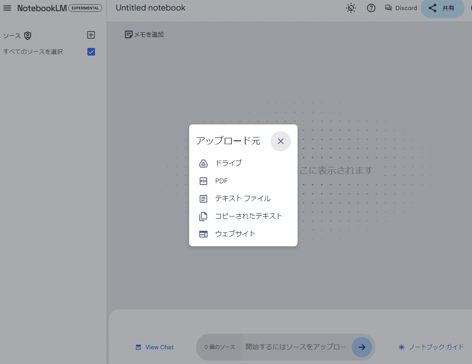The image size is (472, 364).
Task: Click the Untitled notebook title to rename
Action: (150, 8)
